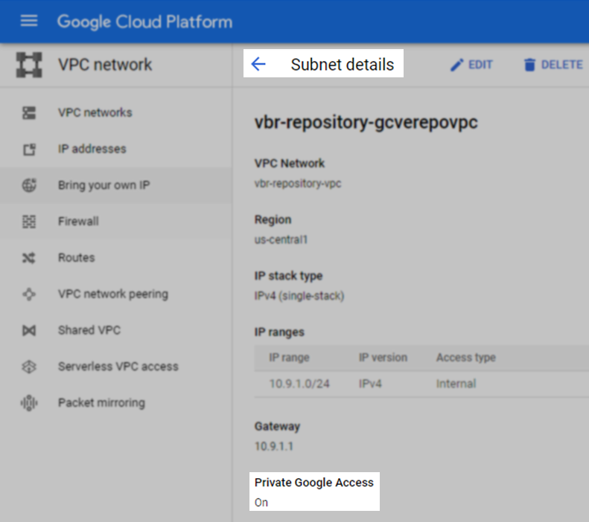The width and height of the screenshot is (589, 522).
Task: Click the Access type column header
Action: coord(466,358)
